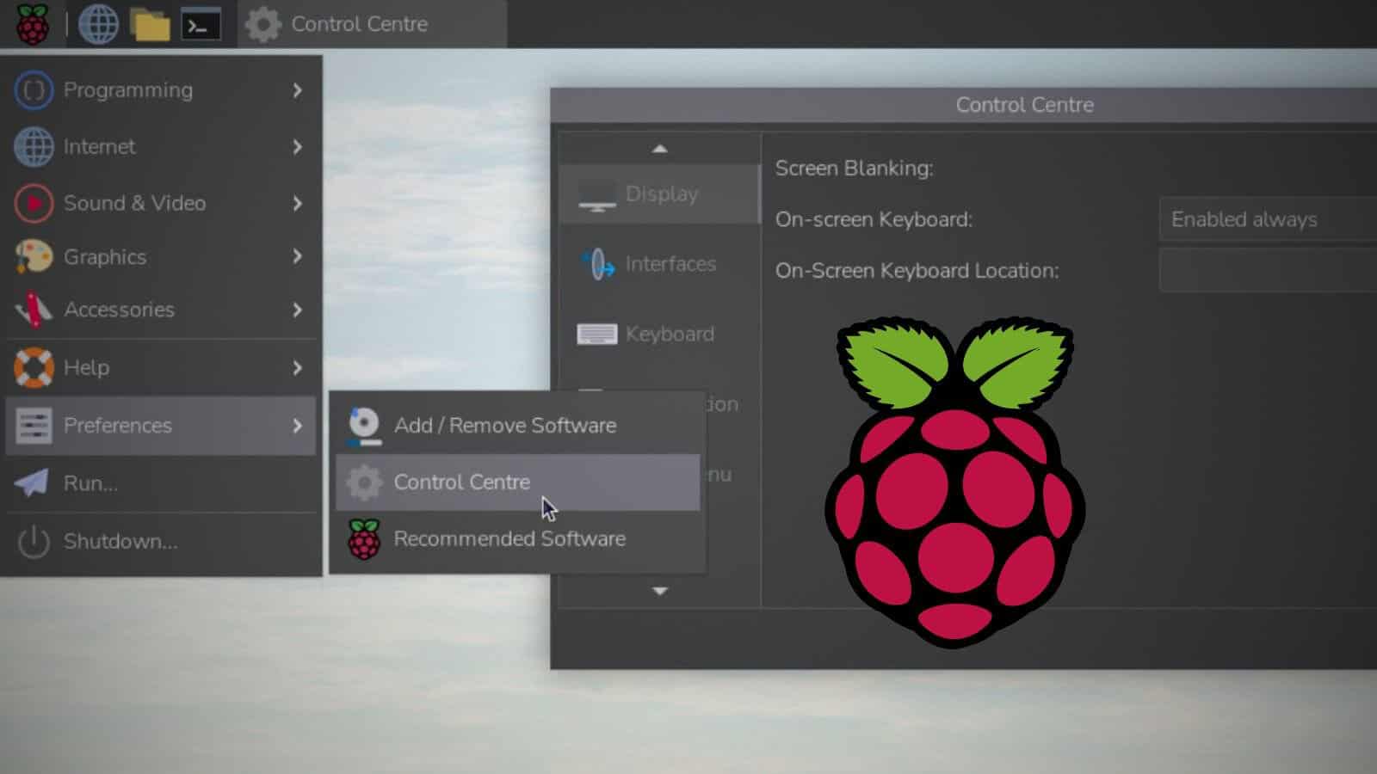Click the Sound & Video play icon
This screenshot has height=774, width=1377.
click(x=34, y=204)
